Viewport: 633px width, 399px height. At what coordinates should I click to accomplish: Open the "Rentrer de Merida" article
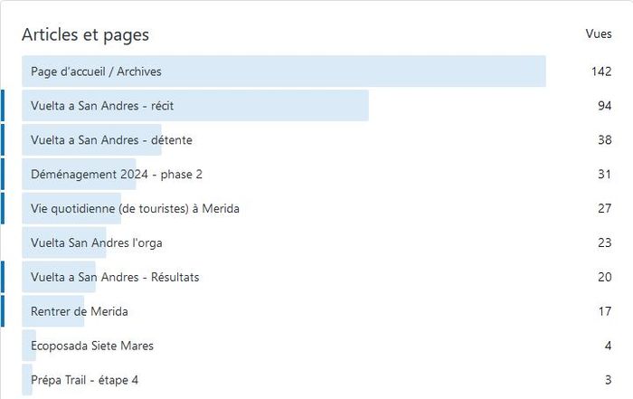click(x=80, y=312)
